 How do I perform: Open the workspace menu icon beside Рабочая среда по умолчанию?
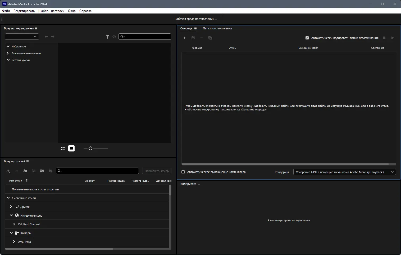(x=216, y=19)
